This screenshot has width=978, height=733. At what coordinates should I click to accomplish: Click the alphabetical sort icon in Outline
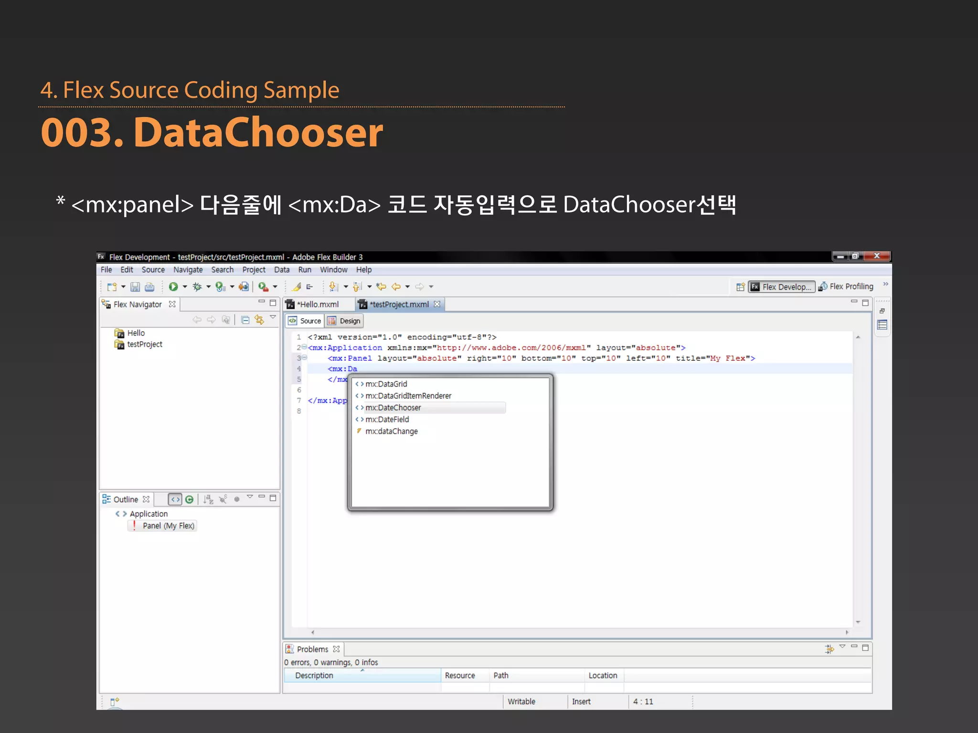(208, 500)
